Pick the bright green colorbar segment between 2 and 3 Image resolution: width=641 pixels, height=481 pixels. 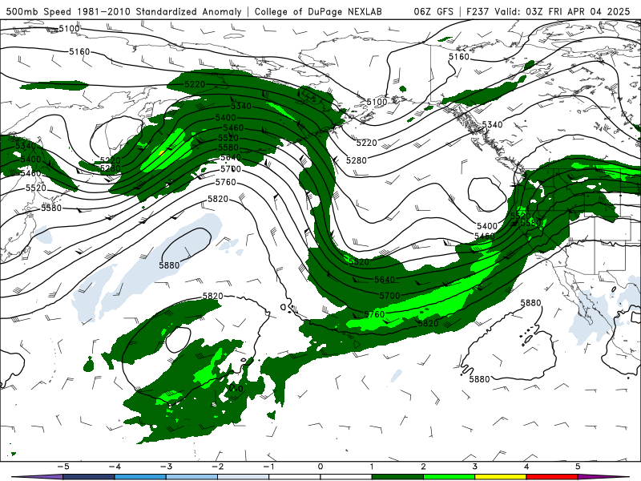pos(450,477)
